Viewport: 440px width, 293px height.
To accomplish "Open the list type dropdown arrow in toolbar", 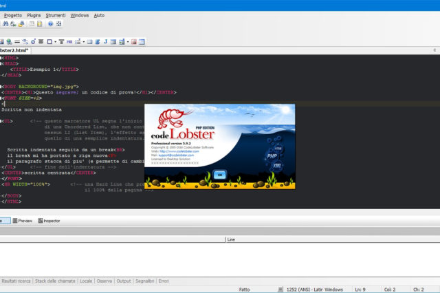I will [84, 41].
